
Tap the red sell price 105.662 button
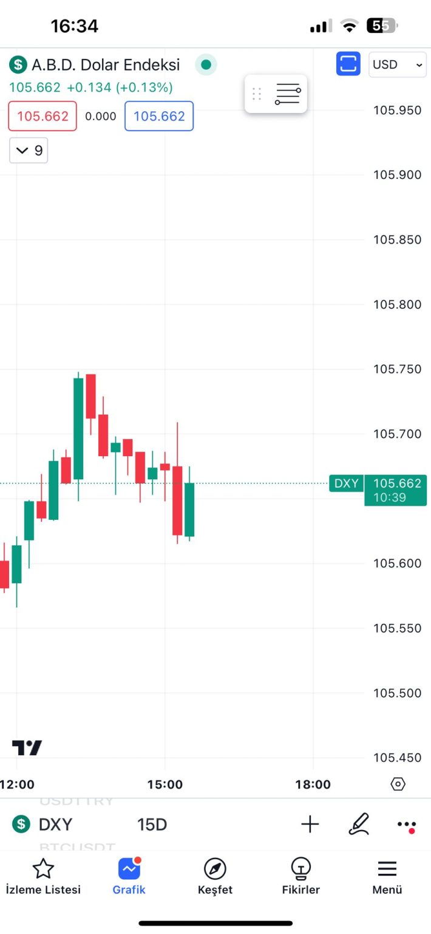(x=42, y=116)
